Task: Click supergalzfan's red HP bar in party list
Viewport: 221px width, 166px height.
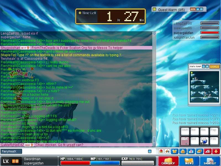Action: pos(209,33)
